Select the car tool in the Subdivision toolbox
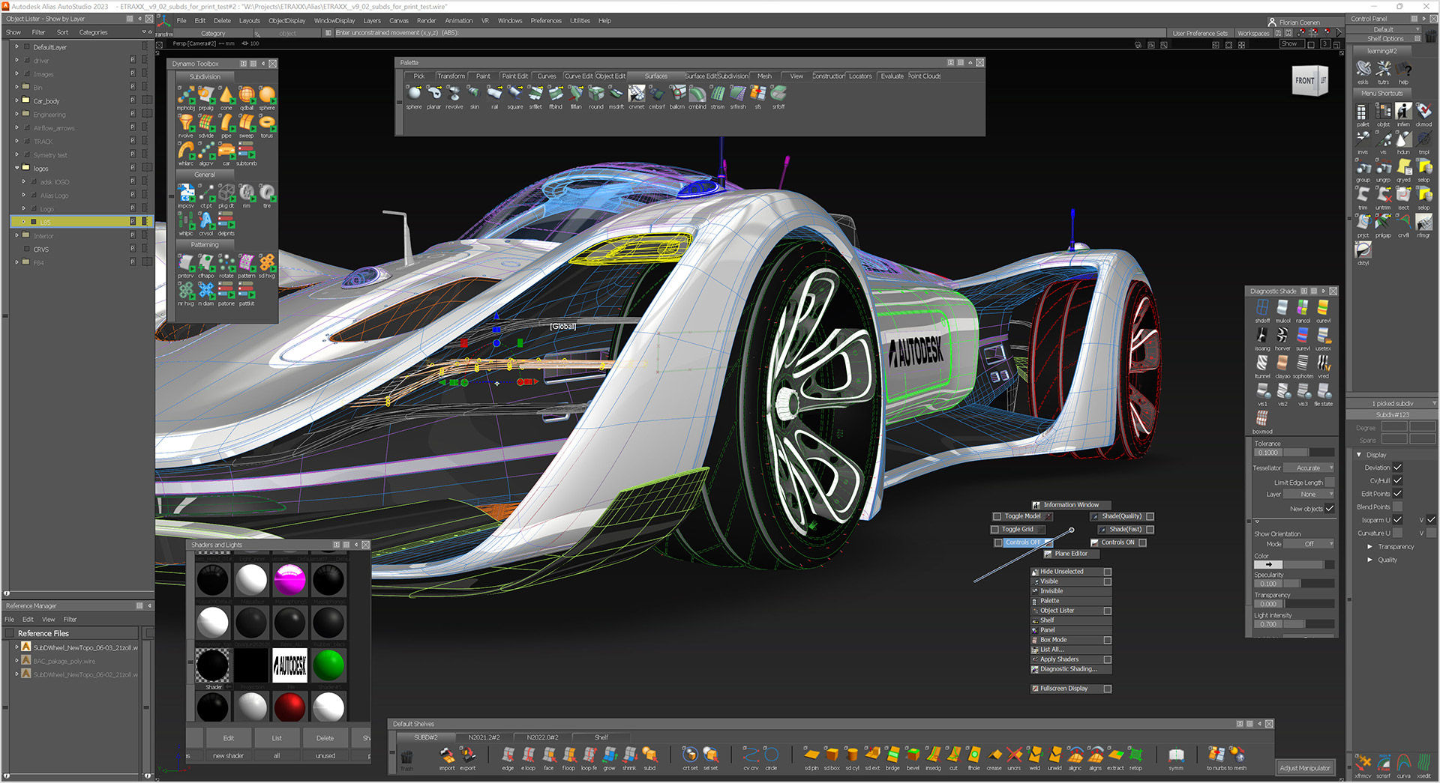 tap(227, 150)
